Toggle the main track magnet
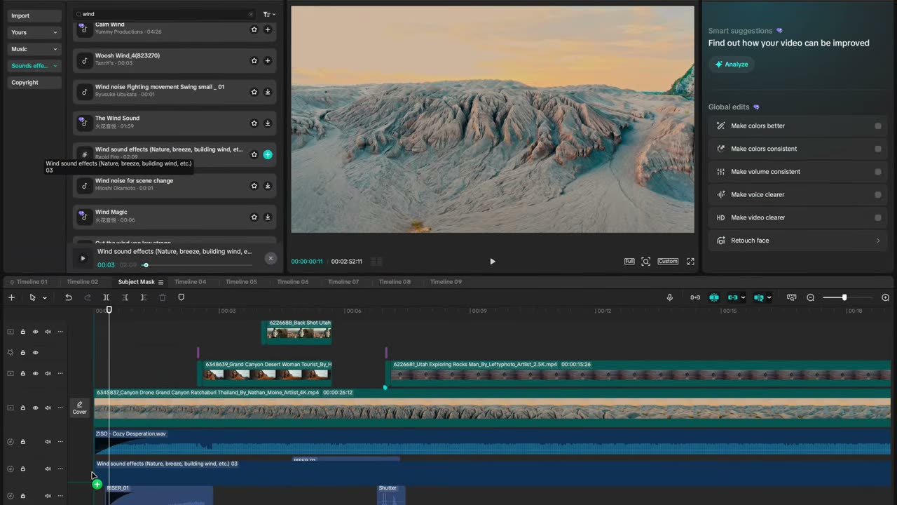This screenshot has width=897, height=505. [x=695, y=297]
